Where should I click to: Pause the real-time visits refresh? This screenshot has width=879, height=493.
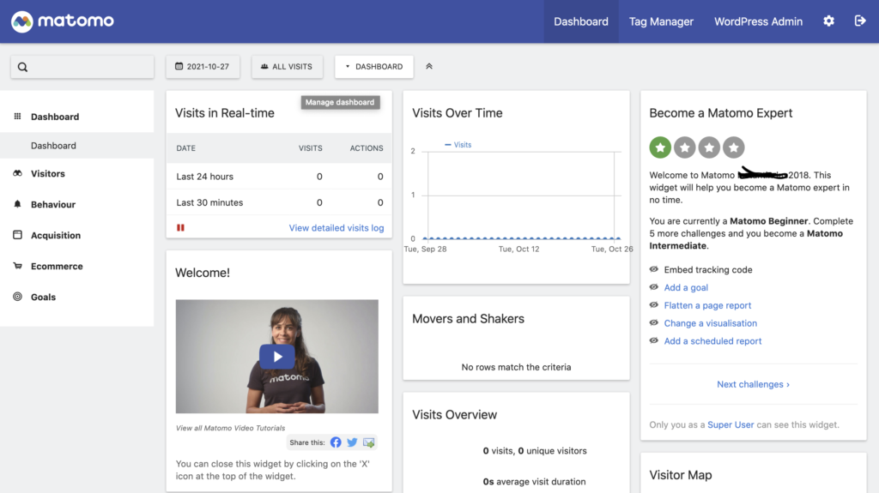[x=180, y=227]
